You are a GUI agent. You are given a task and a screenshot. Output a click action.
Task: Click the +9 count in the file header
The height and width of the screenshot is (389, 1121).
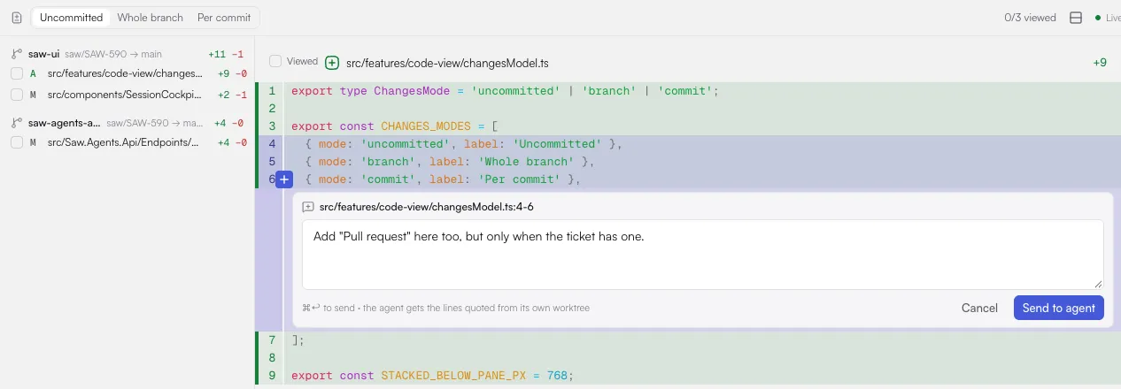click(x=1100, y=63)
